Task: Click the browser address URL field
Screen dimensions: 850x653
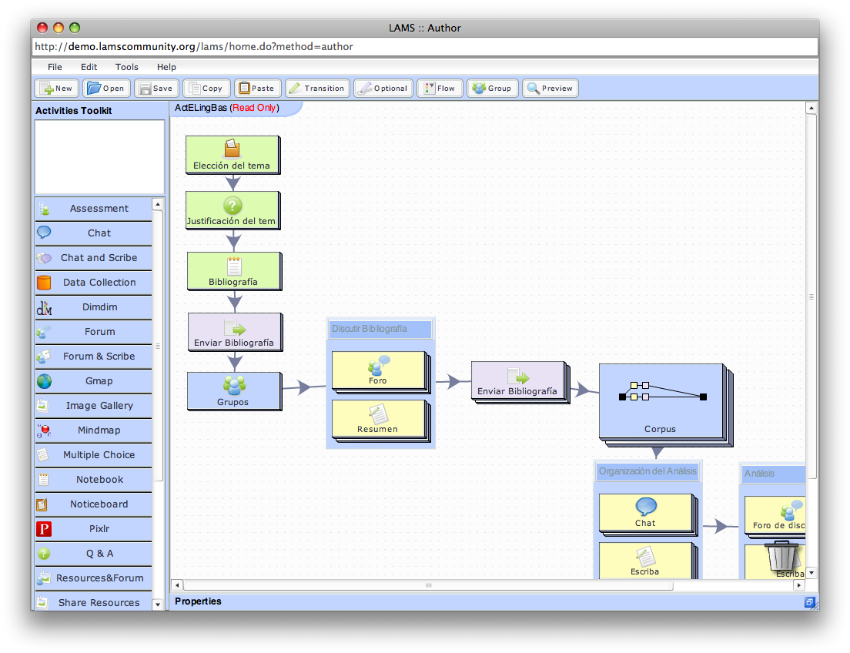Action: coord(424,47)
